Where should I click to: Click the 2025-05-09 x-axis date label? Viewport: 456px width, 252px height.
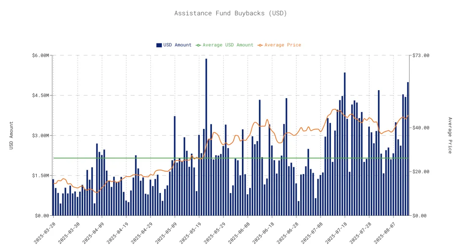[166, 233]
